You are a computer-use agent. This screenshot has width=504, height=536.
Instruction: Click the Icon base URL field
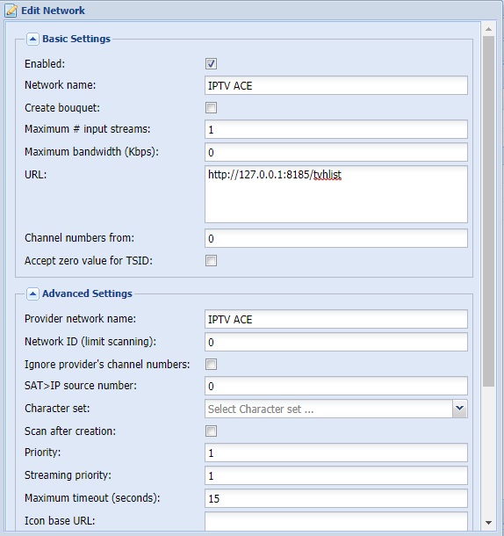[x=336, y=521]
